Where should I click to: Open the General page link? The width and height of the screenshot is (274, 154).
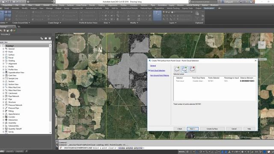153,65
